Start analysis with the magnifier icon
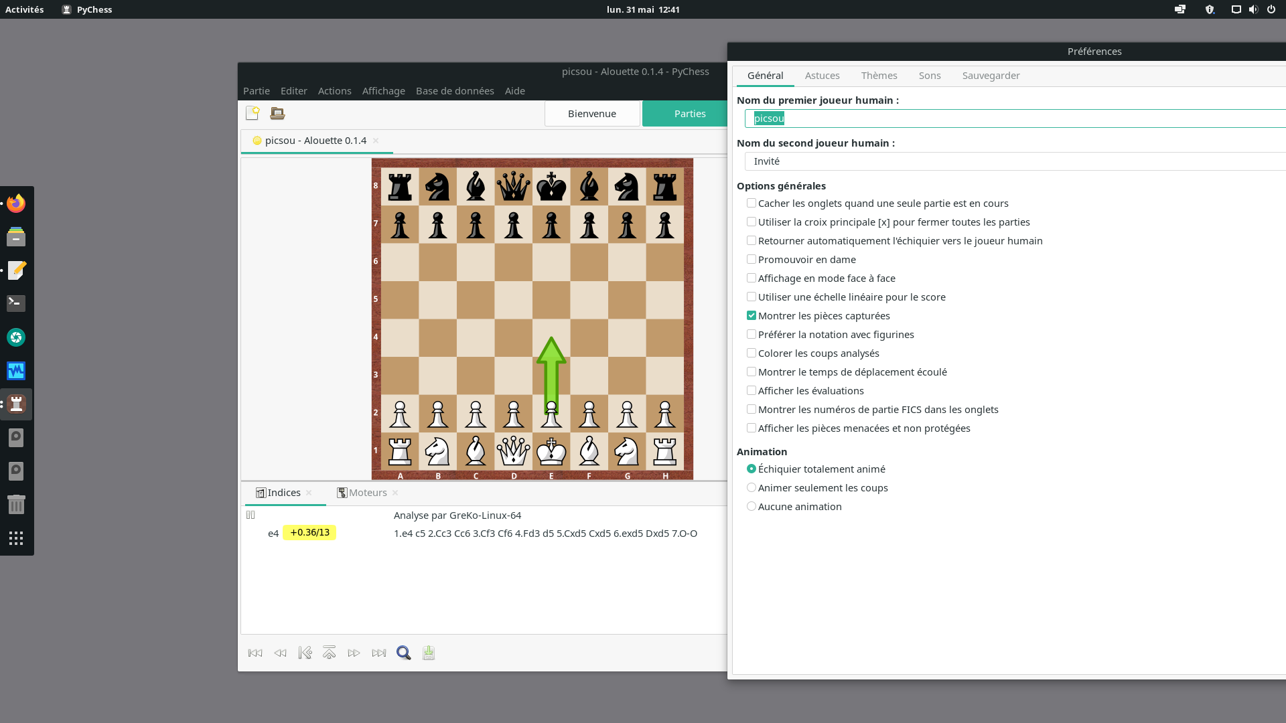 403,653
